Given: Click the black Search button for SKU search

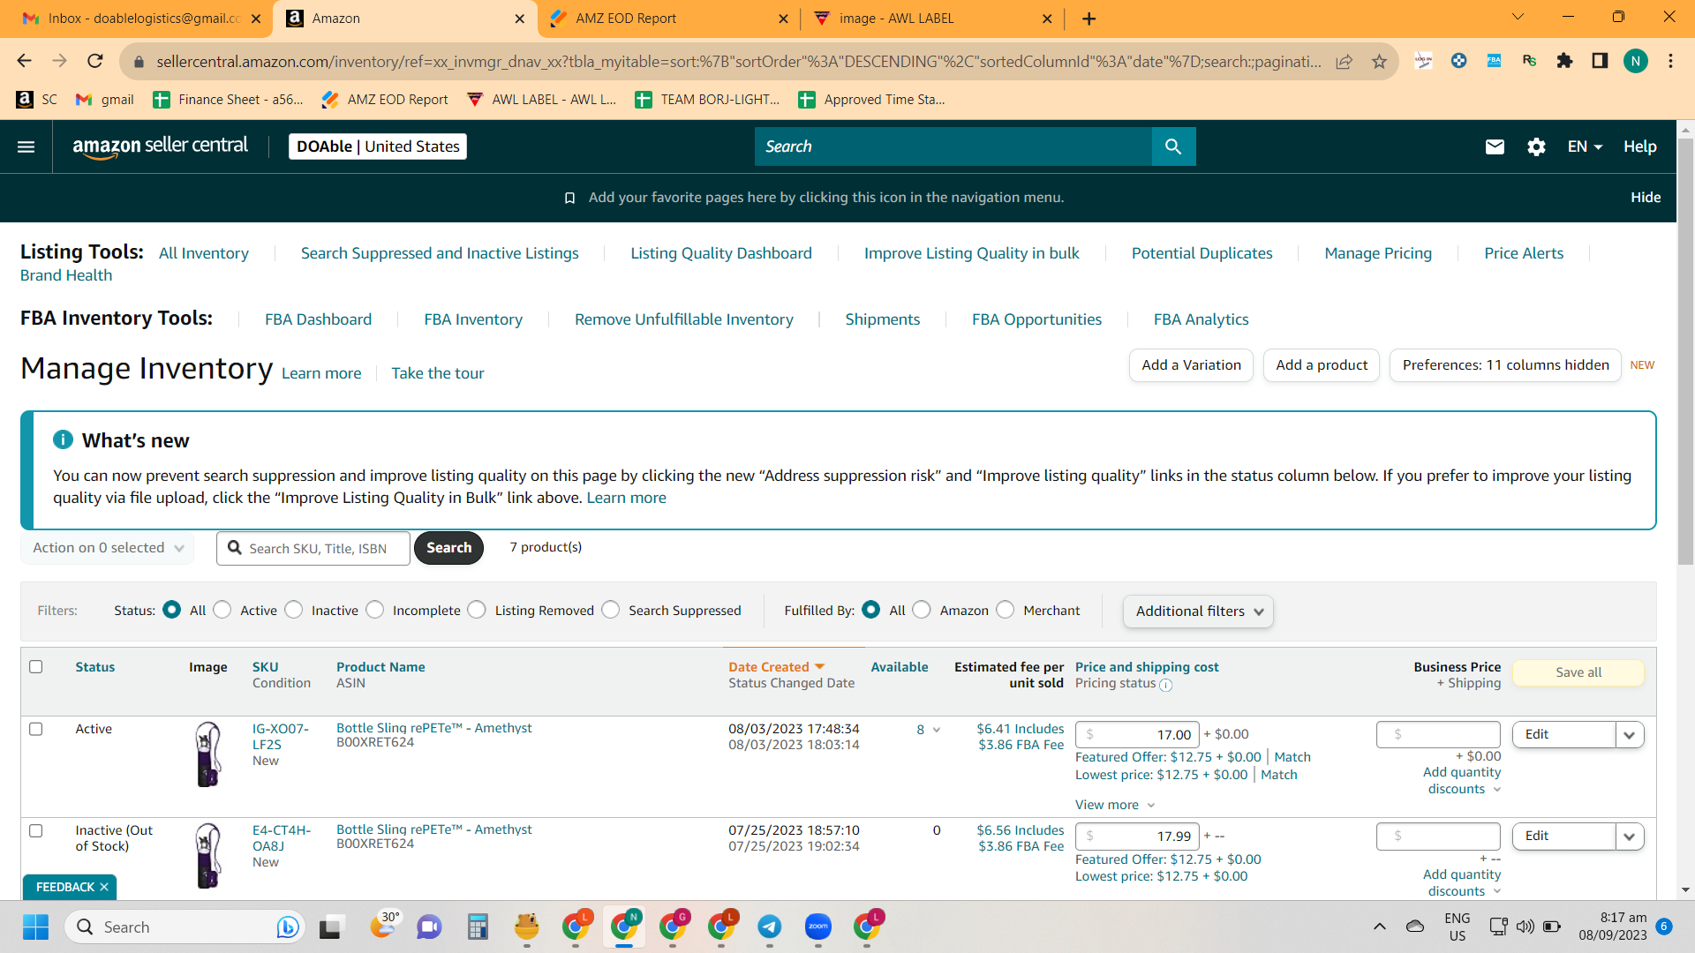Looking at the screenshot, I should (x=448, y=548).
